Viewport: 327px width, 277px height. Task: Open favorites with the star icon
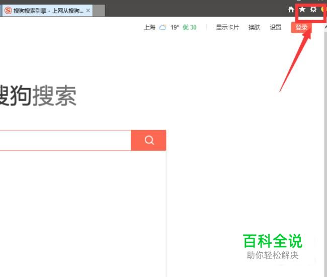click(x=302, y=10)
